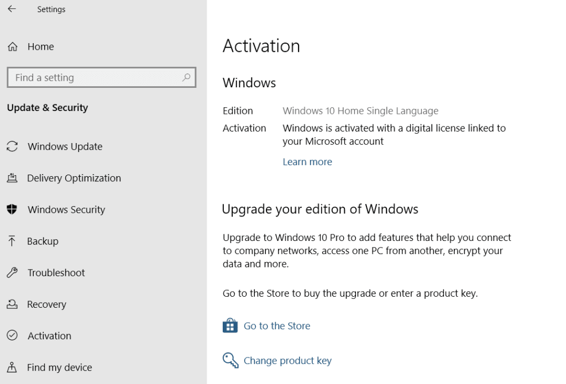Click the product key icon
This screenshot has height=384, width=566.
[x=230, y=360]
